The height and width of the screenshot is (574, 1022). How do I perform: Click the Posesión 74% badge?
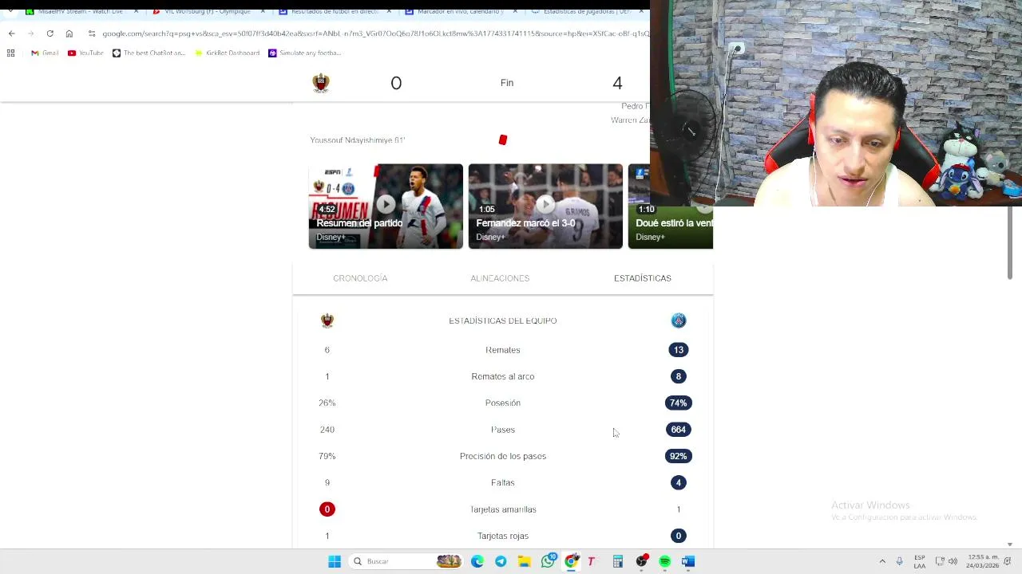pos(679,403)
